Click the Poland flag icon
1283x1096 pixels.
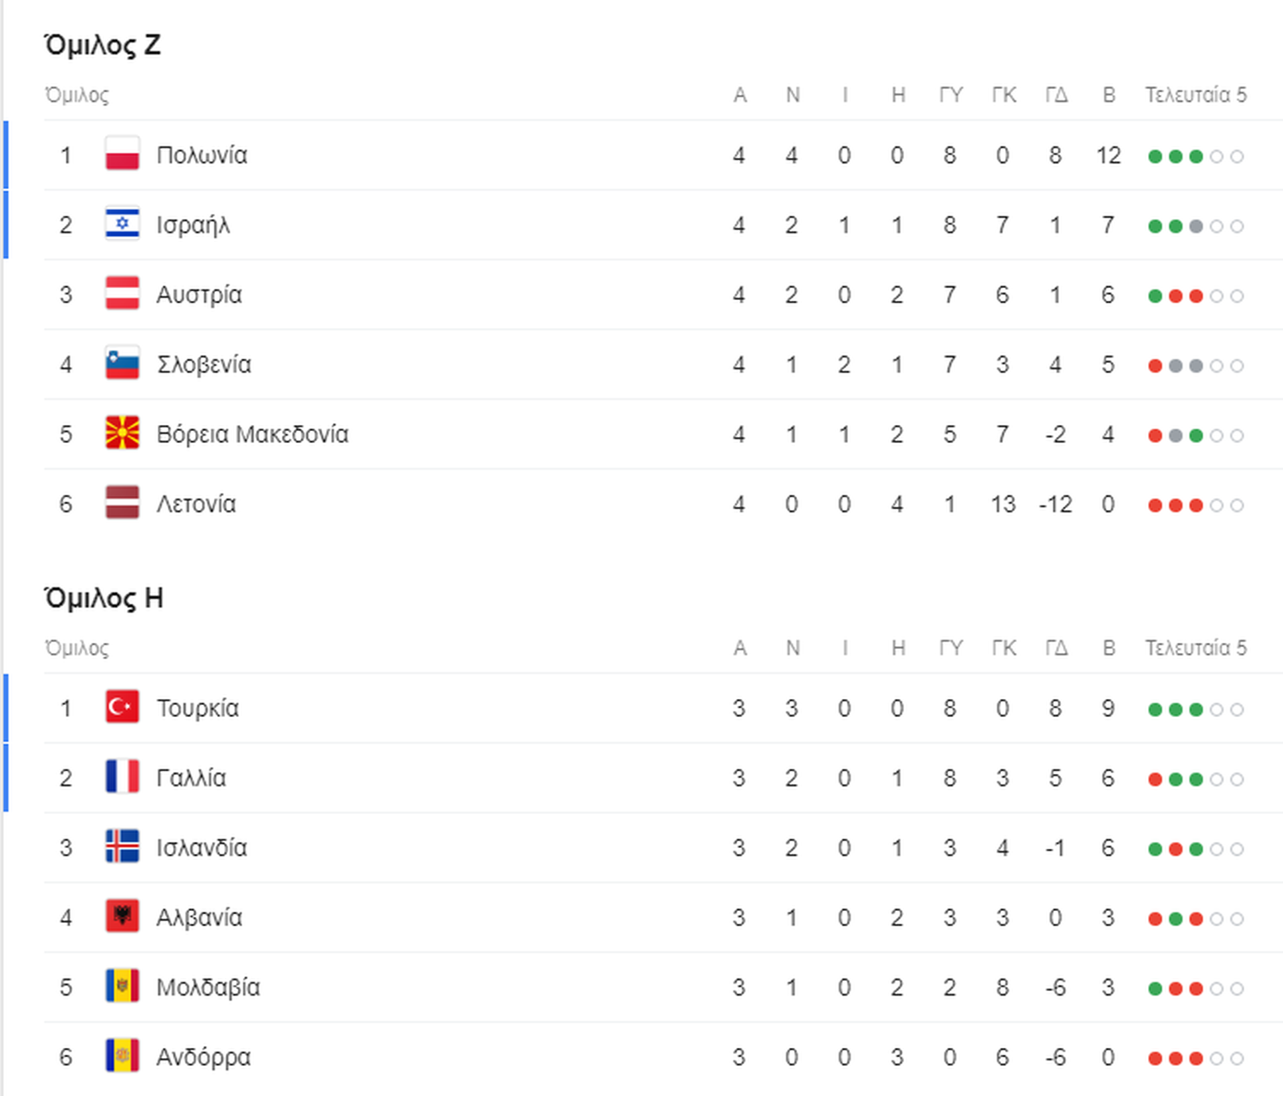(122, 155)
